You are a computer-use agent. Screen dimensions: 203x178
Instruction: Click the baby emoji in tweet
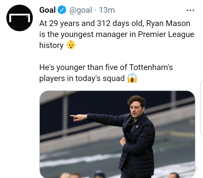coord(71,45)
